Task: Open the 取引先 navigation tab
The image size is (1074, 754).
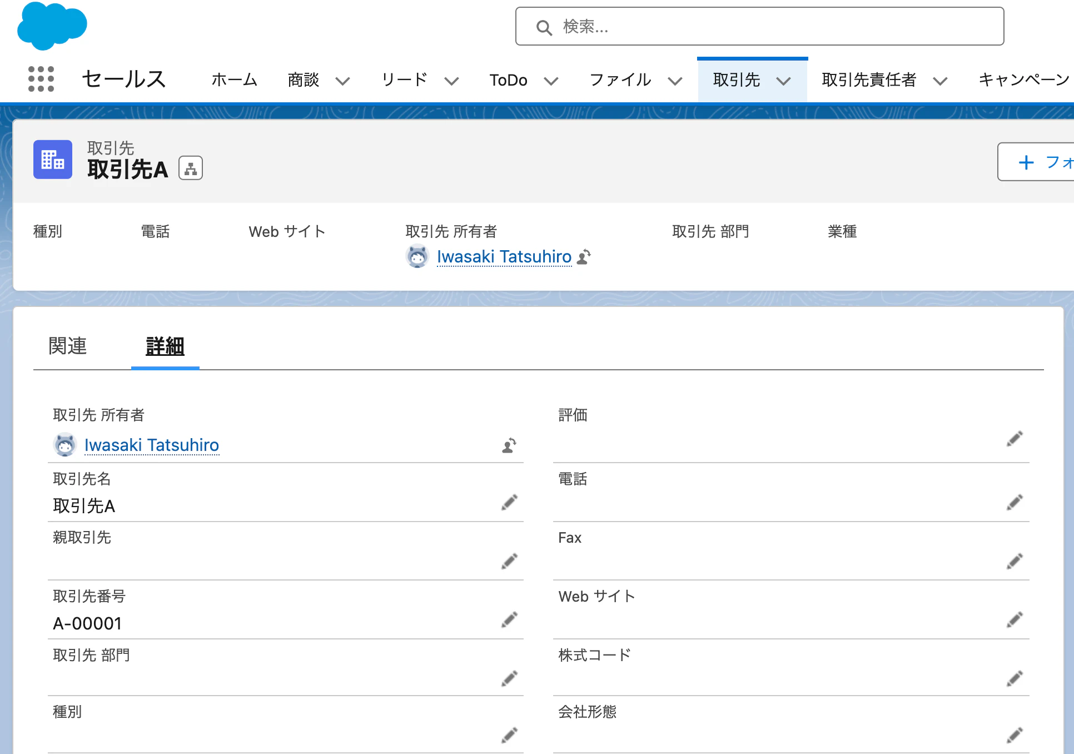Action: pyautogui.click(x=737, y=80)
